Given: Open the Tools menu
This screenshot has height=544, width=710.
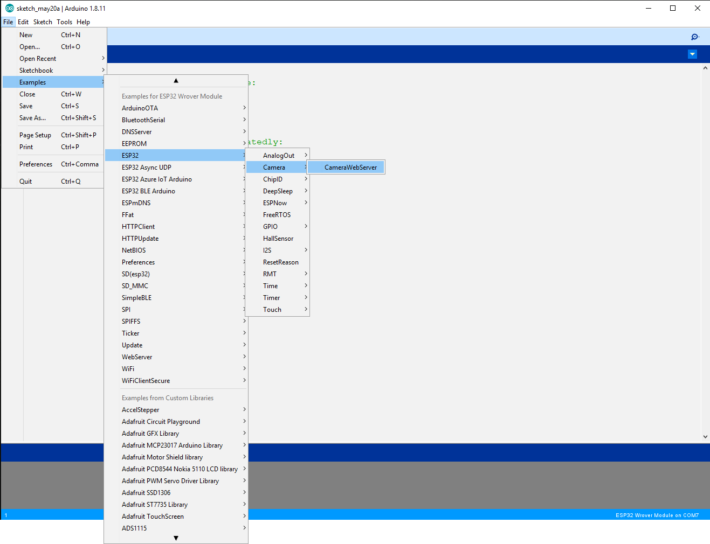Looking at the screenshot, I should coord(64,22).
